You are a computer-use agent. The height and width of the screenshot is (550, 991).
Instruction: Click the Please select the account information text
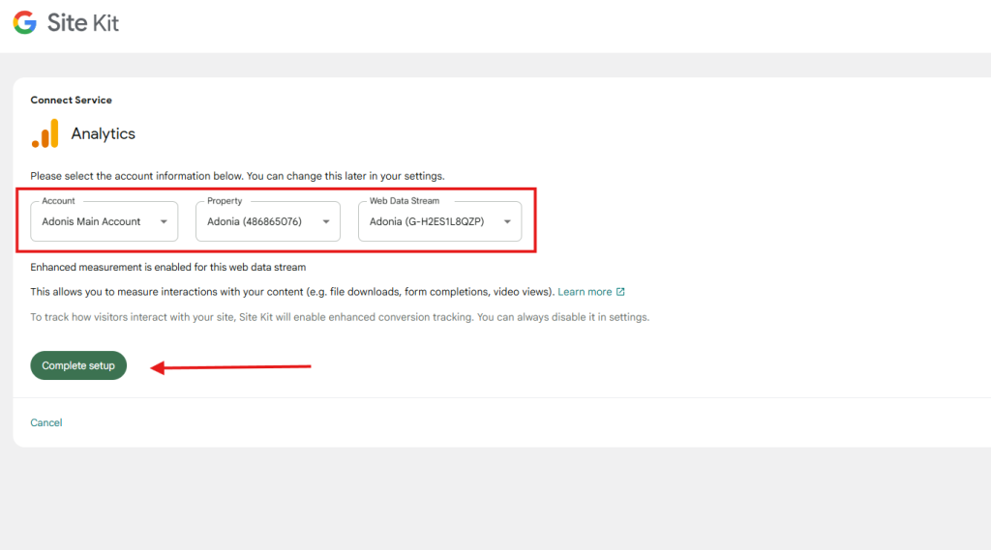pyautogui.click(x=237, y=176)
